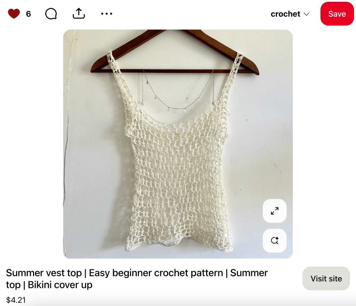Image resolution: width=356 pixels, height=306 pixels.
Task: Expand the pin image to fullscreen view
Action: click(x=275, y=211)
